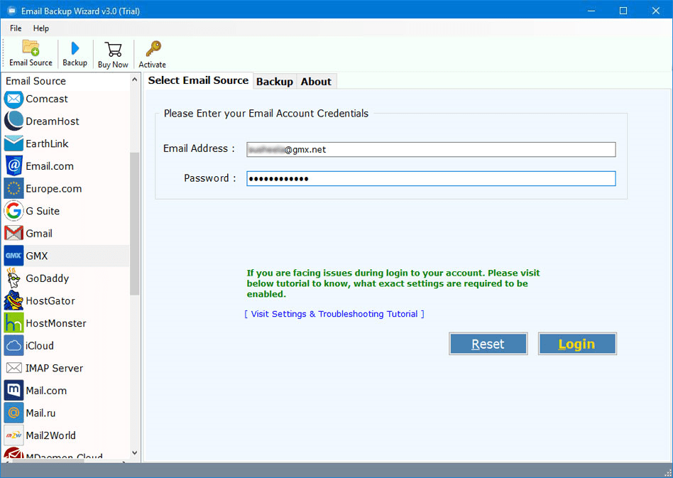This screenshot has height=478, width=673.
Task: Select Comcast envelope icon in source list
Action: click(x=13, y=99)
